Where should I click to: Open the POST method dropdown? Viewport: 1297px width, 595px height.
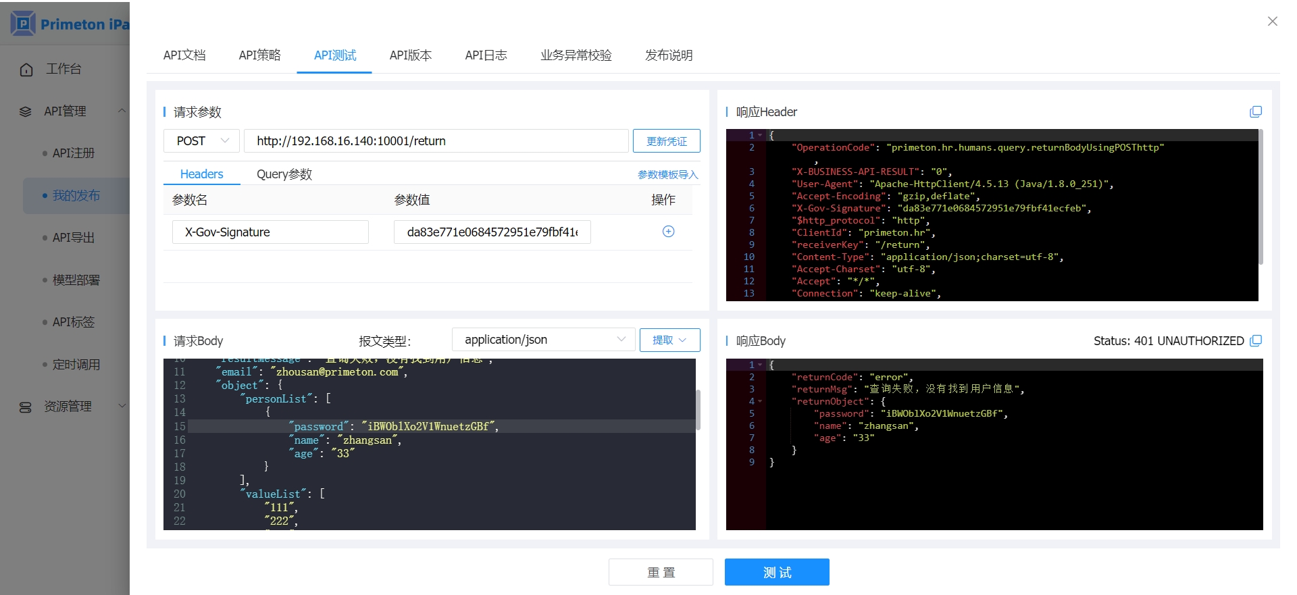[201, 140]
